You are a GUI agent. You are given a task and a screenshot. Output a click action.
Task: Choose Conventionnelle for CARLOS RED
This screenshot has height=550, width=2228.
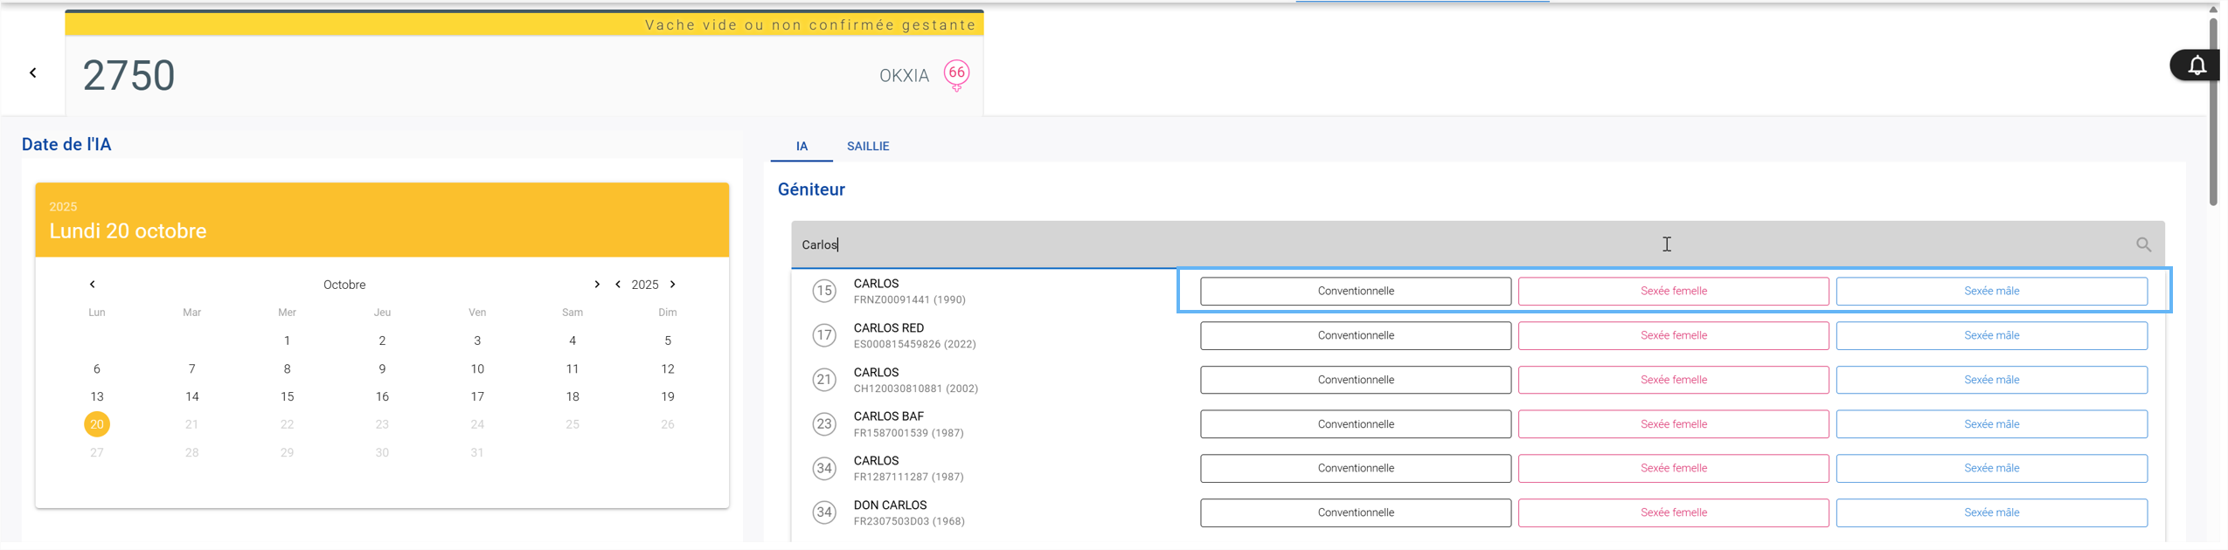(x=1356, y=336)
